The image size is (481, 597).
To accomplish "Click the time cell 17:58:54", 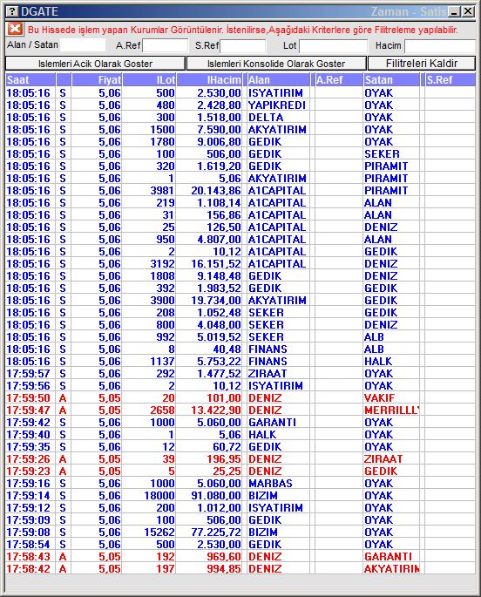I will click(x=29, y=544).
